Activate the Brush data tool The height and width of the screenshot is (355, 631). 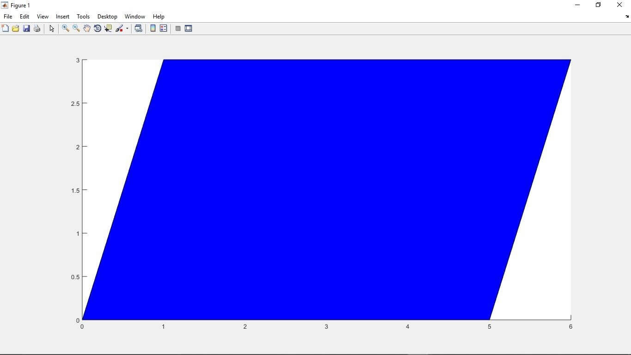(119, 28)
